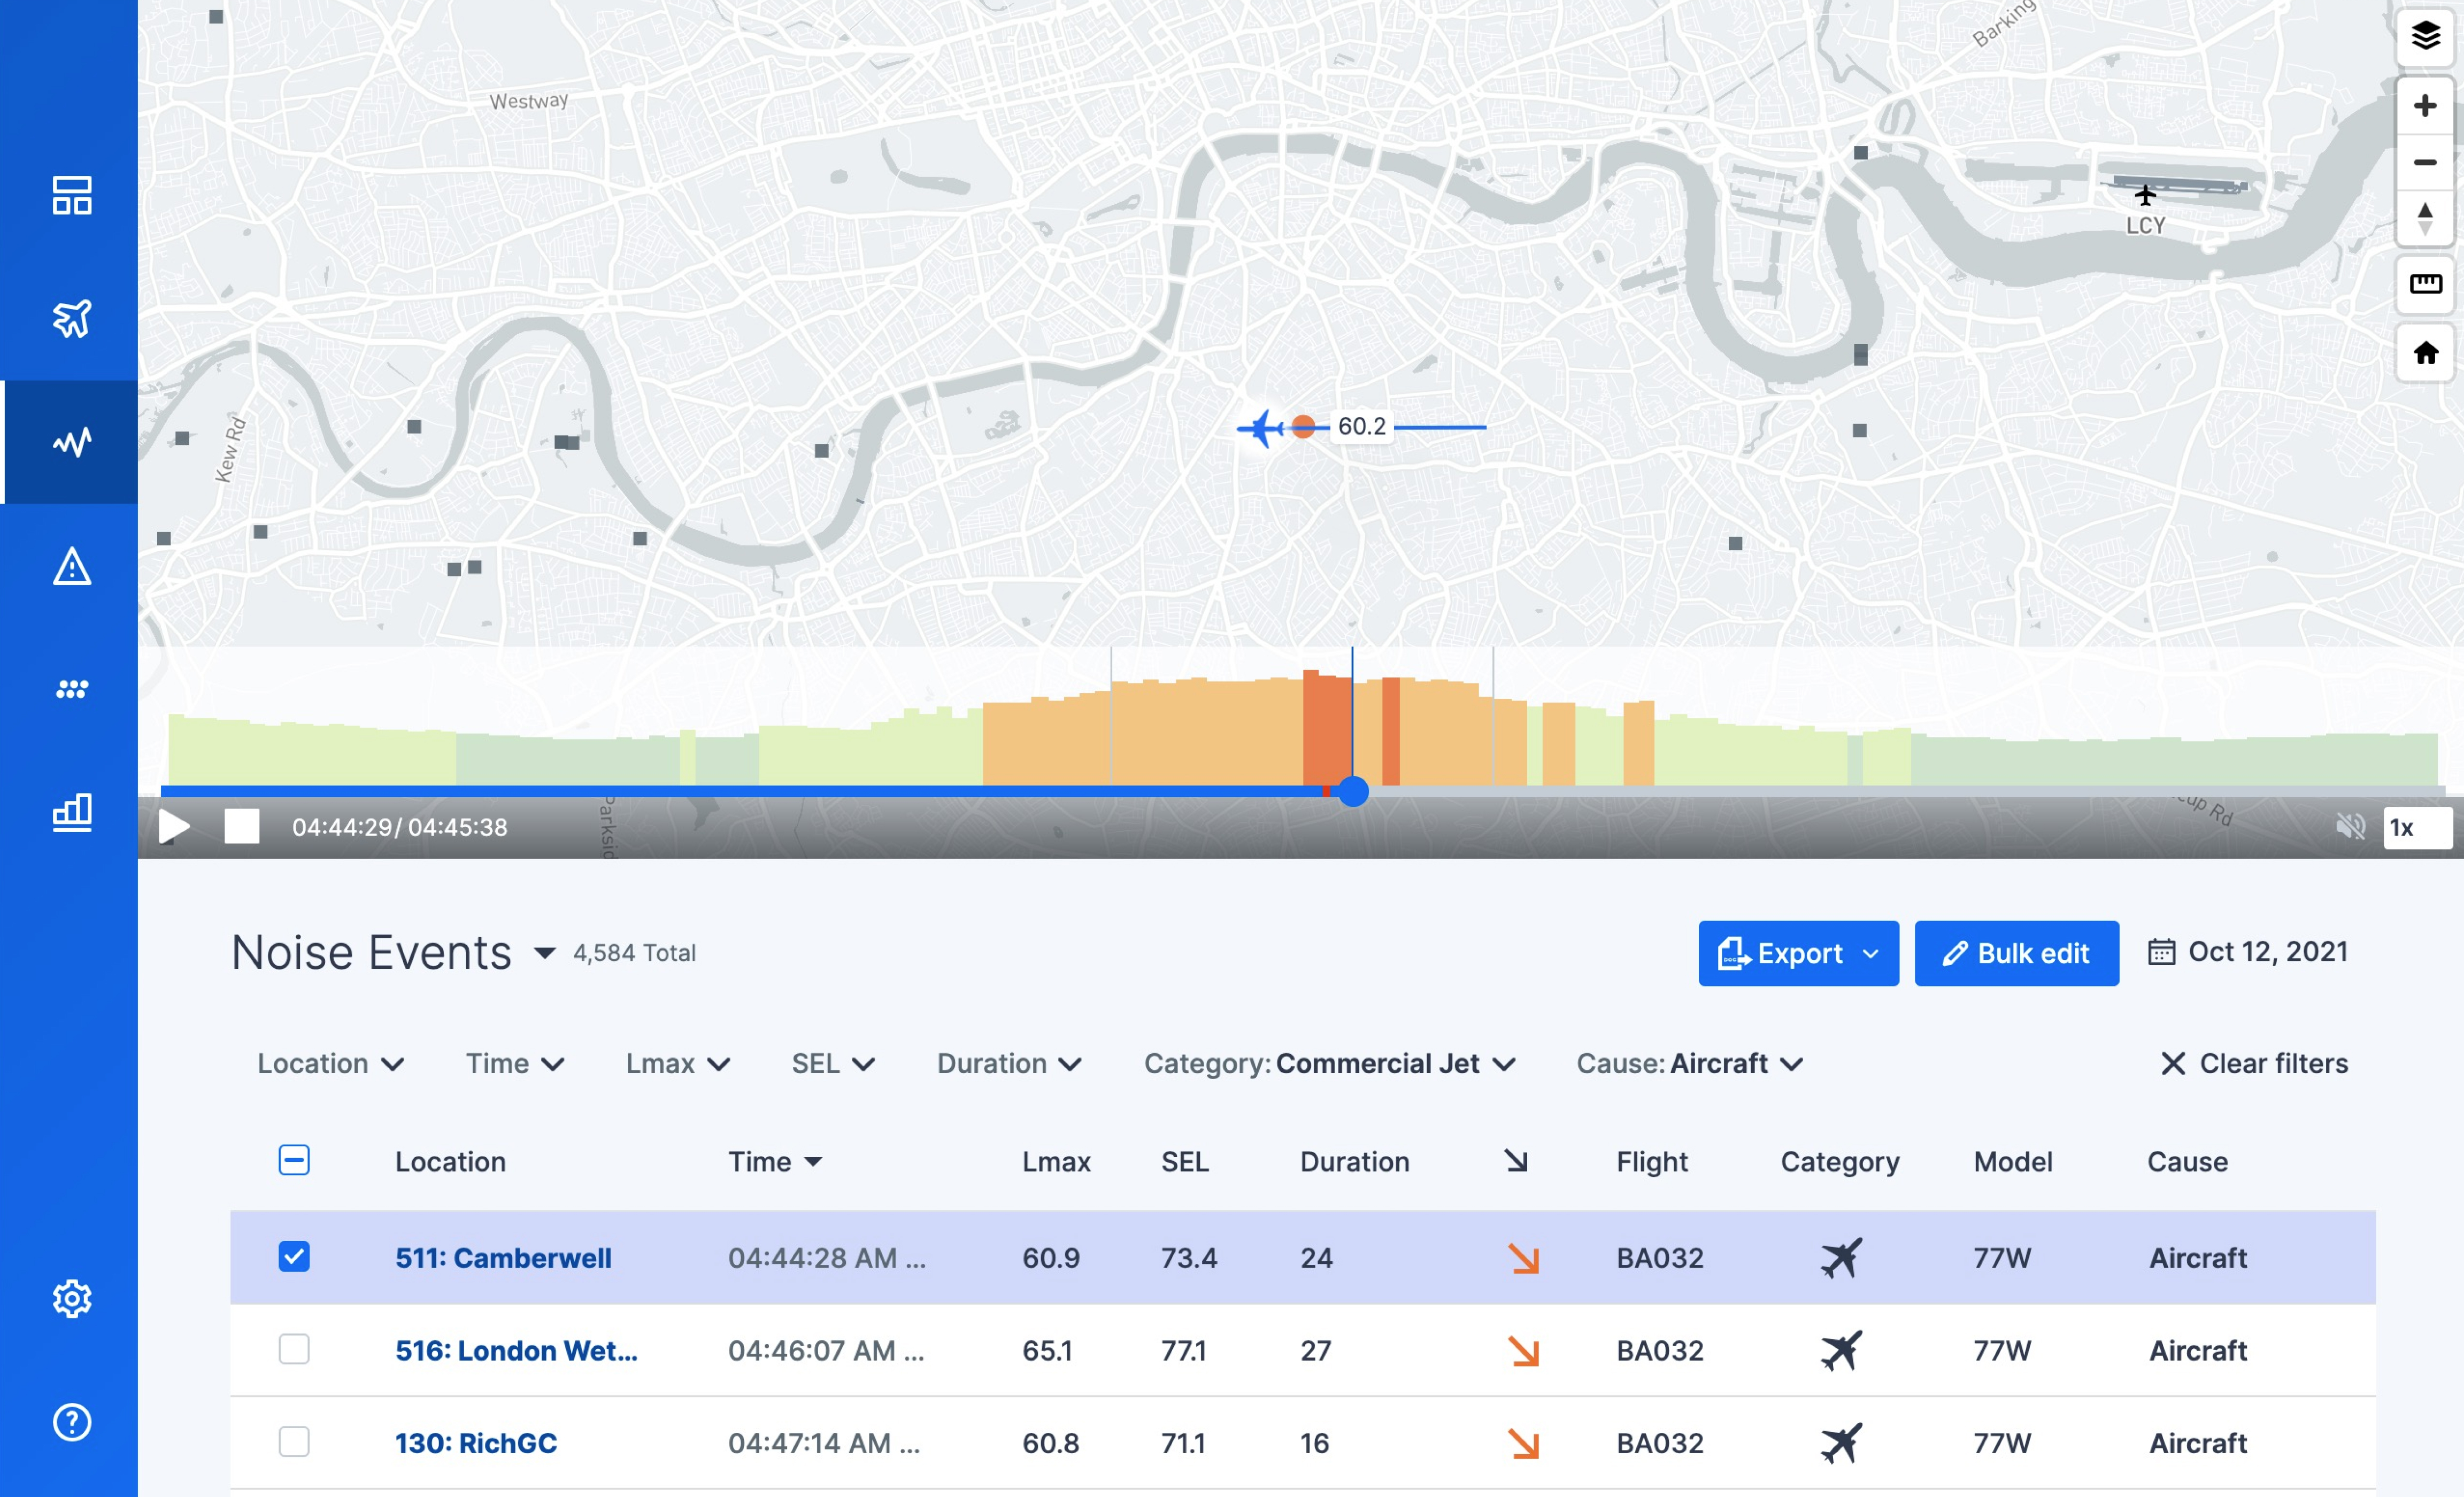
Task: Open the 130: RichGC location link
Action: point(476,1442)
